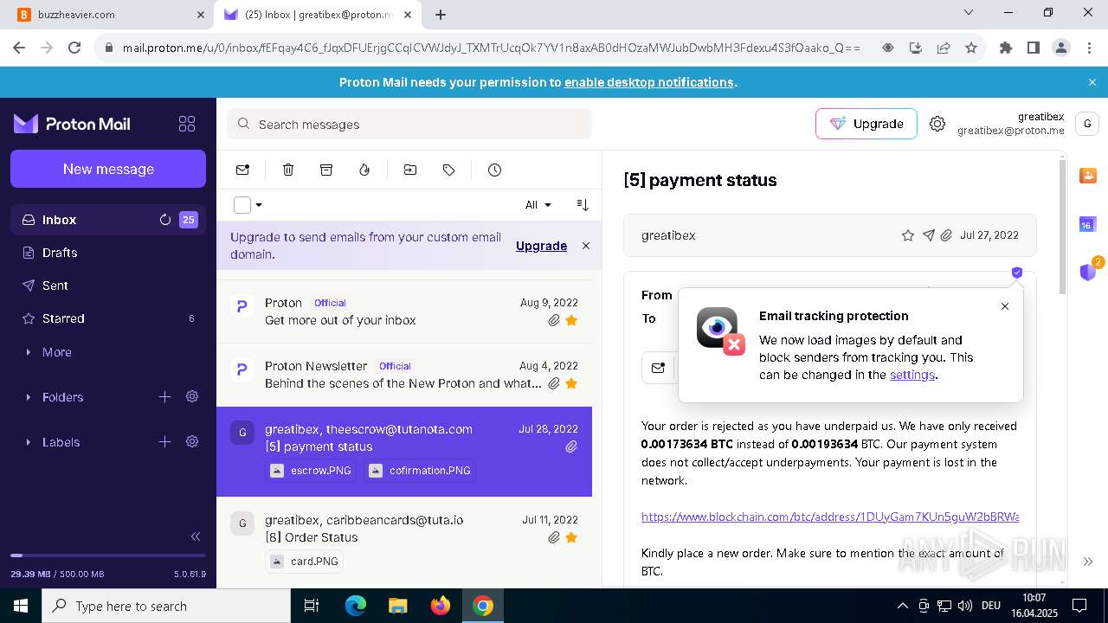
Task: Unstar the Proton 'Get more out' email
Action: pos(571,320)
